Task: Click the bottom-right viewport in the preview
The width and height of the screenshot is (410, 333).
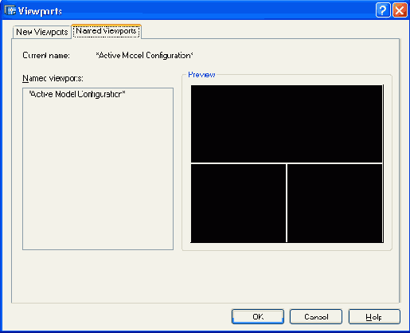Action: pyautogui.click(x=334, y=203)
